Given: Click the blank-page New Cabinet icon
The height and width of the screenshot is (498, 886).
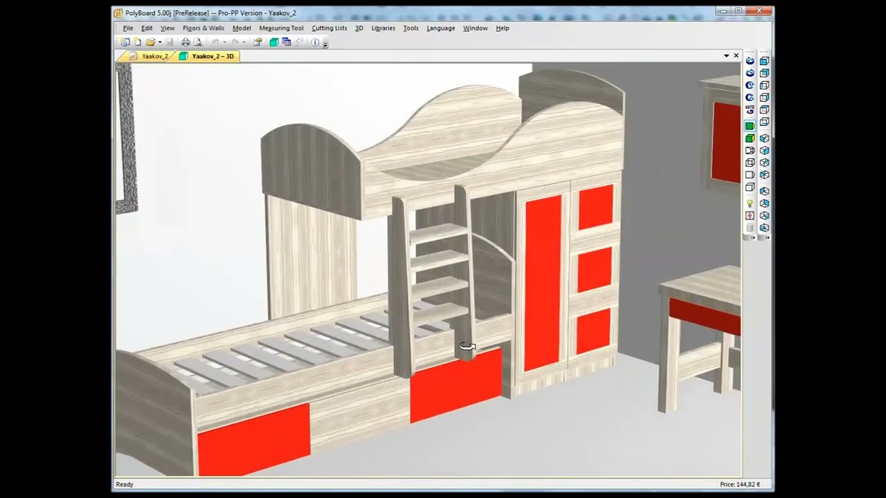Looking at the screenshot, I should pyautogui.click(x=137, y=42).
